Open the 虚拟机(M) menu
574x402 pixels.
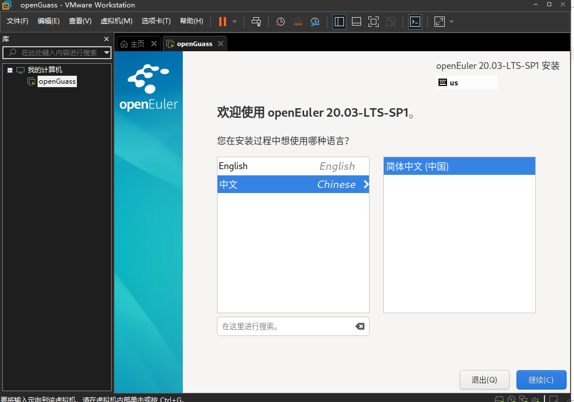[116, 21]
